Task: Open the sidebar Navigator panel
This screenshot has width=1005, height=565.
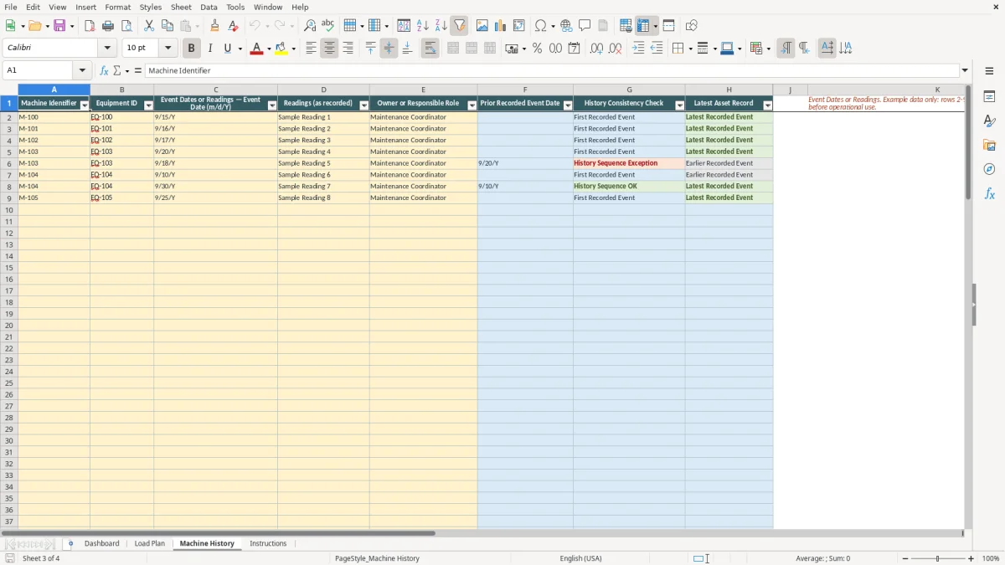Action: pos(989,169)
